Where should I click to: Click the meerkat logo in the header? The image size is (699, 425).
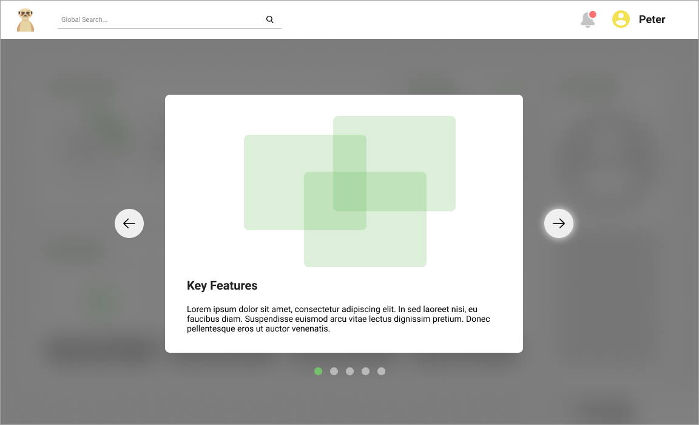(25, 19)
